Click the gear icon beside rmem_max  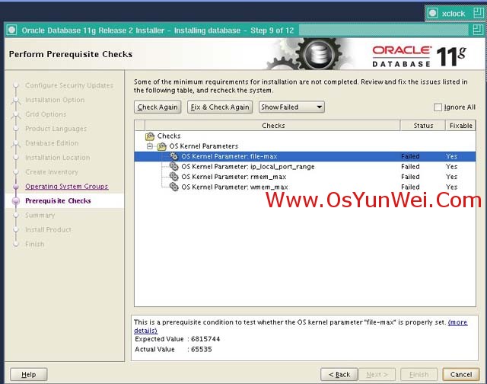174,177
